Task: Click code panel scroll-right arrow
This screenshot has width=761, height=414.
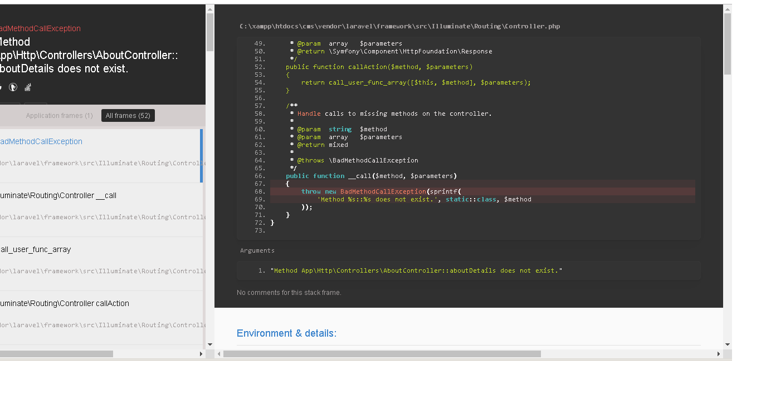Action: tap(719, 354)
